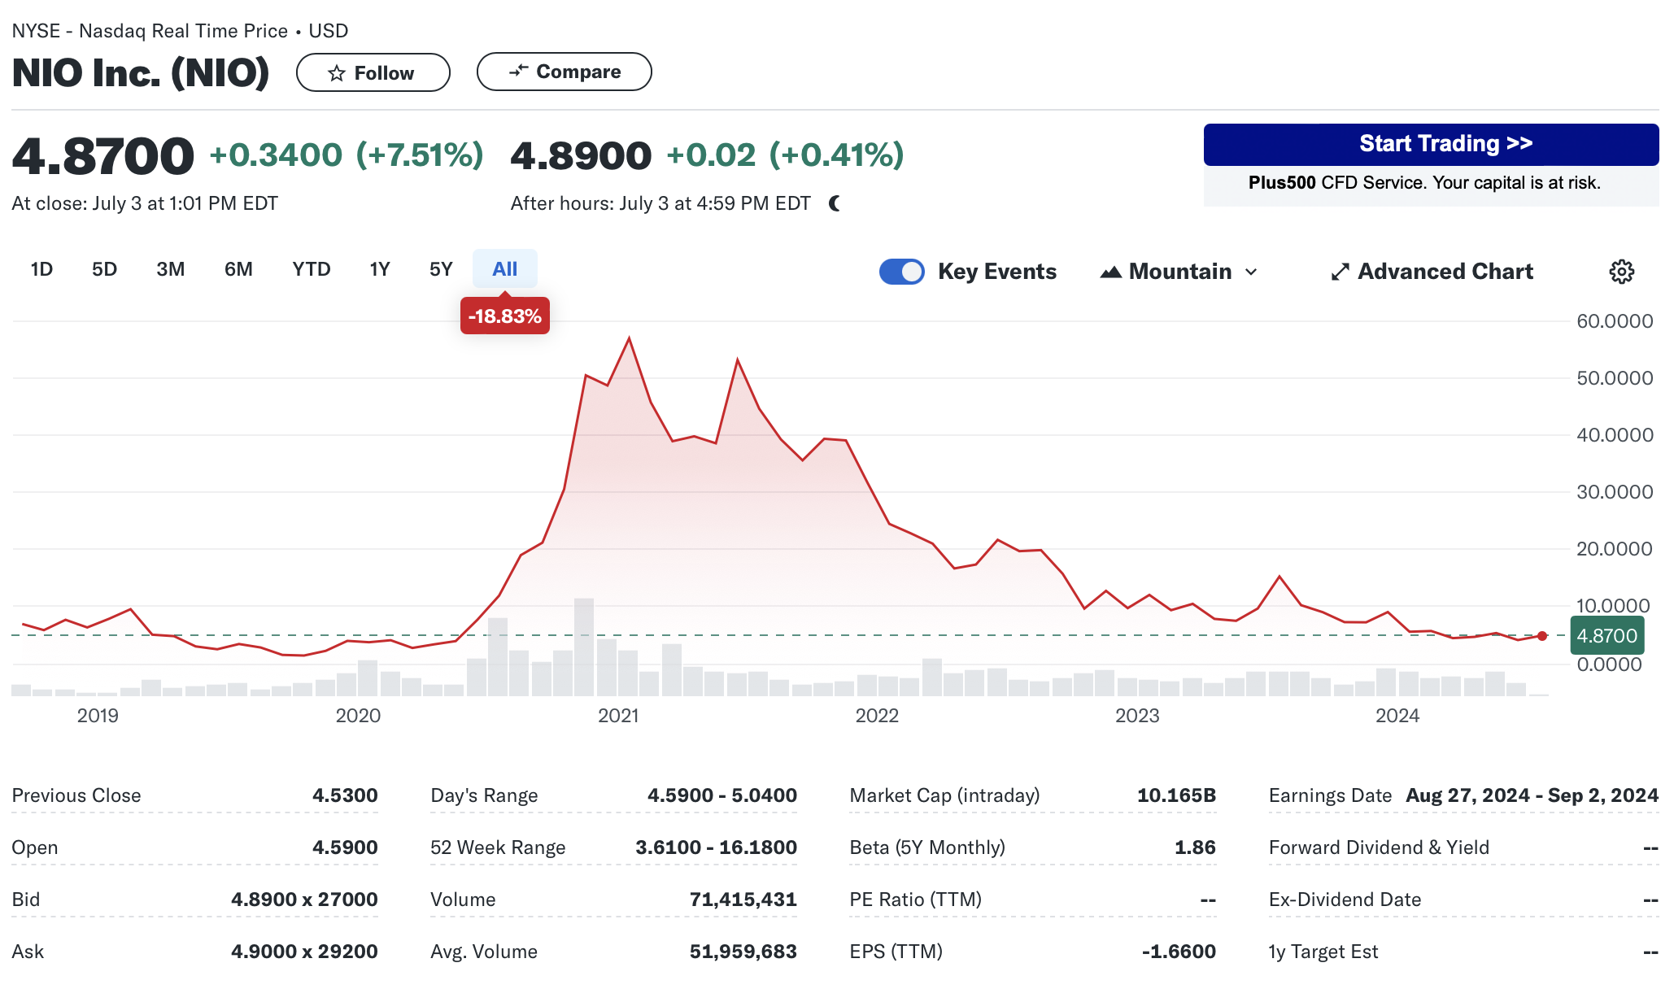Choose the All time range tab

click(504, 269)
